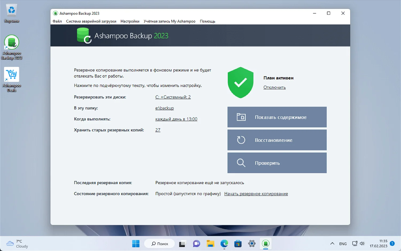Open the Файл menu
The width and height of the screenshot is (401, 251).
tap(57, 21)
